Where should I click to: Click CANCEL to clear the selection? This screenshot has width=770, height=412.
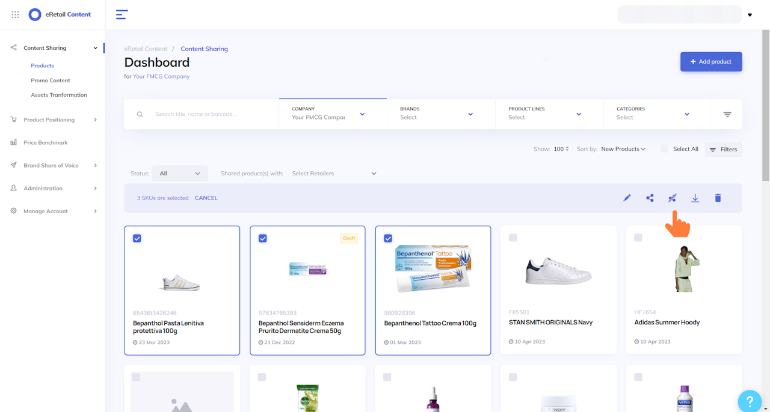coord(206,198)
